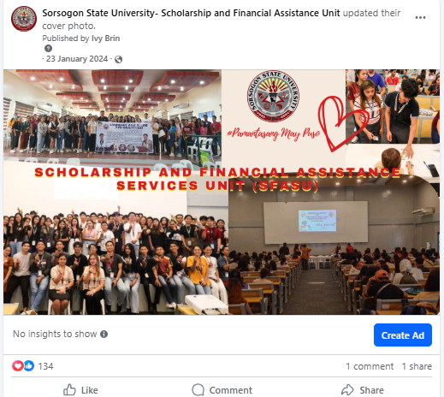Click the heart love reaction icon
This screenshot has height=397, width=444.
(x=18, y=365)
